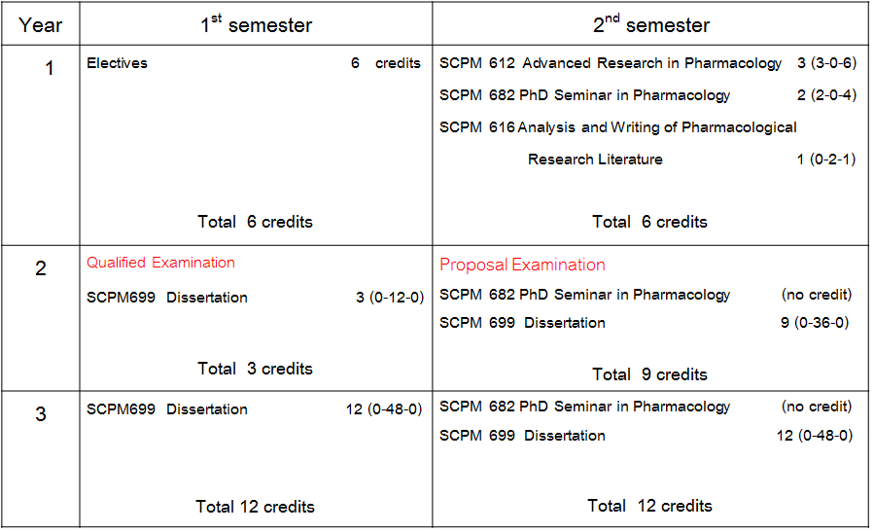Click year 3 PhD Seminar (no credit) entry
874x532 pixels.
pos(585,407)
